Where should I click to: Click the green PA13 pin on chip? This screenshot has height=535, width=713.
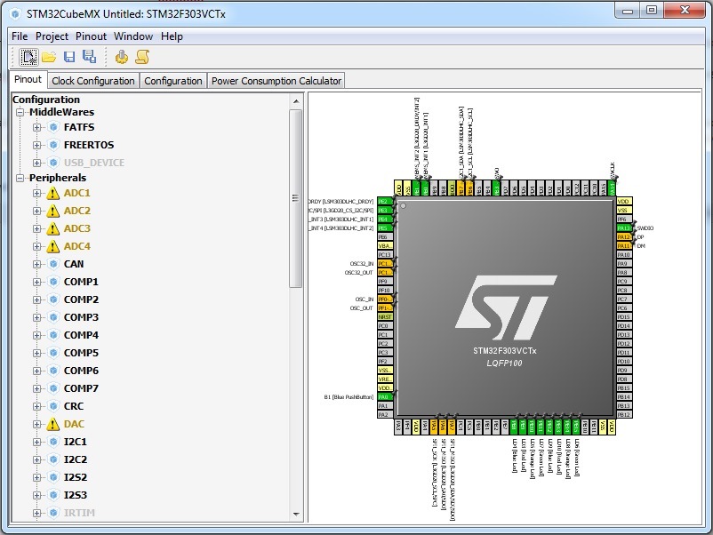tap(624, 228)
